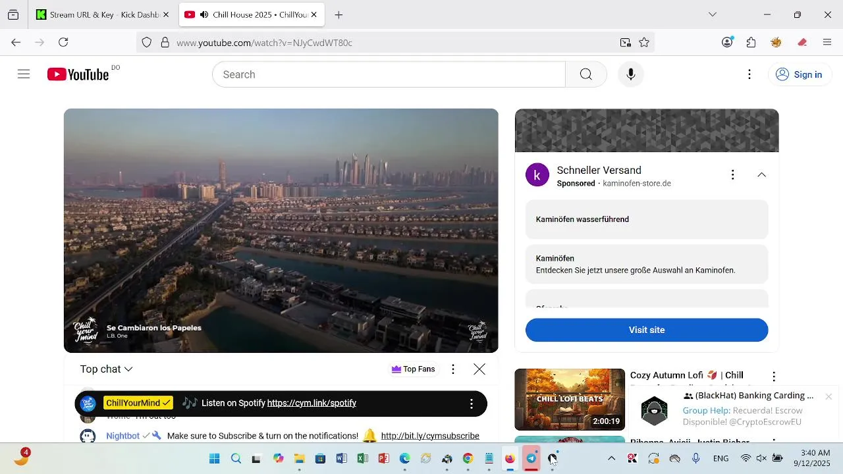Click the YouTube URL address bar
843x474 pixels.
(395, 43)
